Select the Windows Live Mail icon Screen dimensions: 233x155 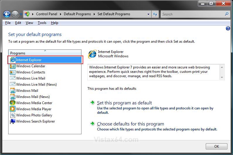coord(13,78)
